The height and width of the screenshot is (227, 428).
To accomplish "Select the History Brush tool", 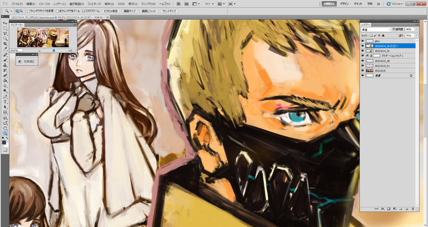I will 5,71.
